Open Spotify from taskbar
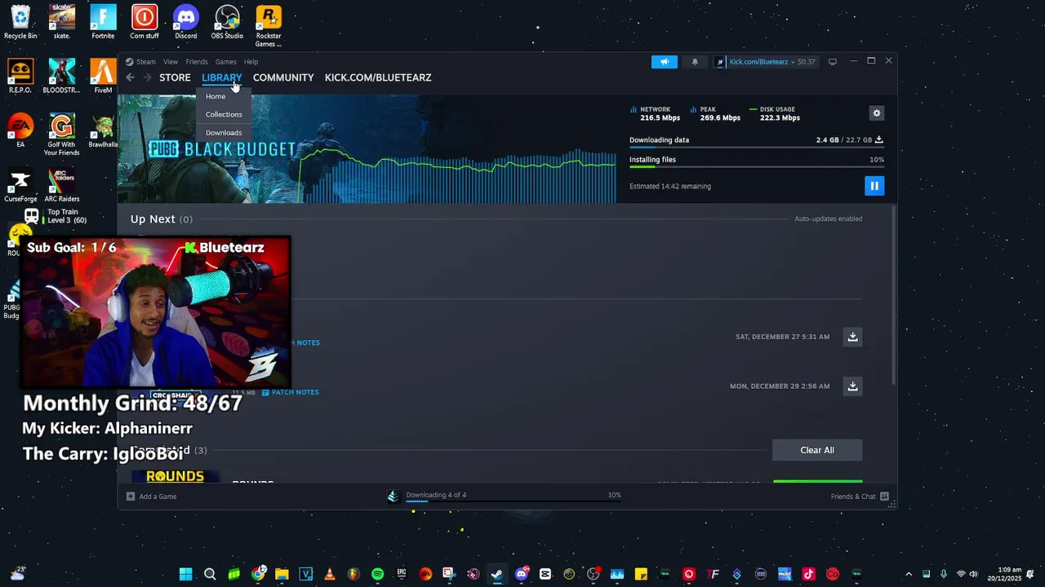 [x=377, y=574]
